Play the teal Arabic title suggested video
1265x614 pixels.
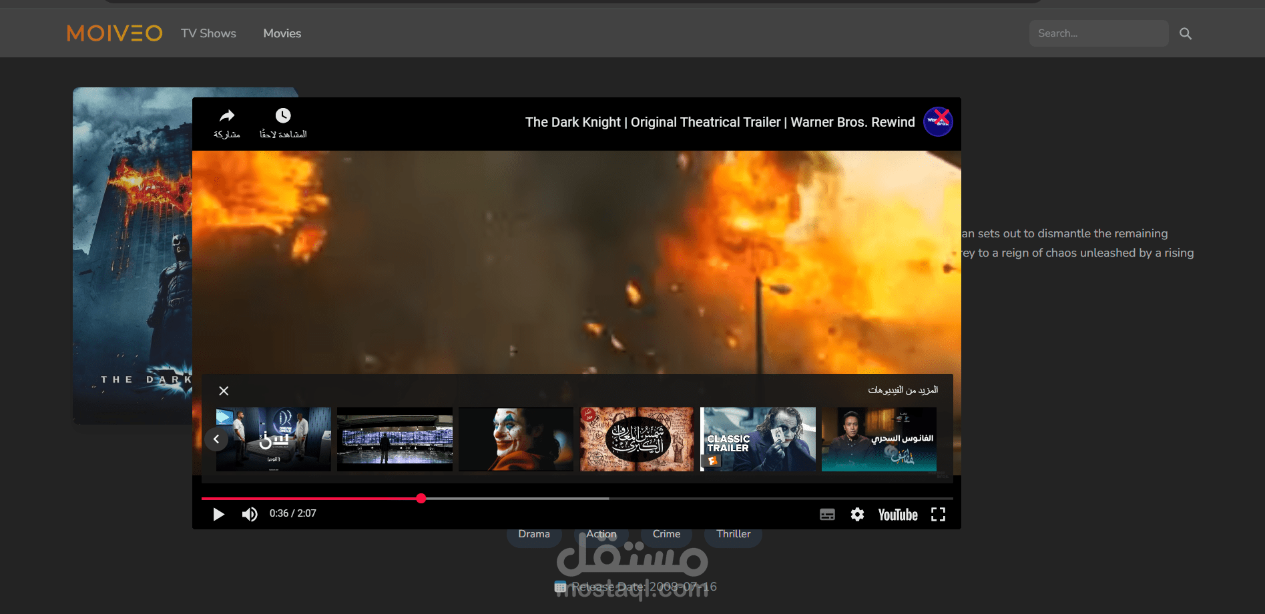[x=879, y=439]
